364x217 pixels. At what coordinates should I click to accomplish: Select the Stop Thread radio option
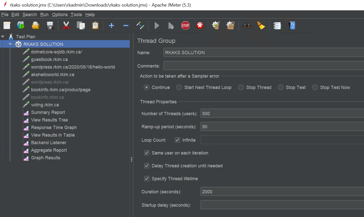241,87
